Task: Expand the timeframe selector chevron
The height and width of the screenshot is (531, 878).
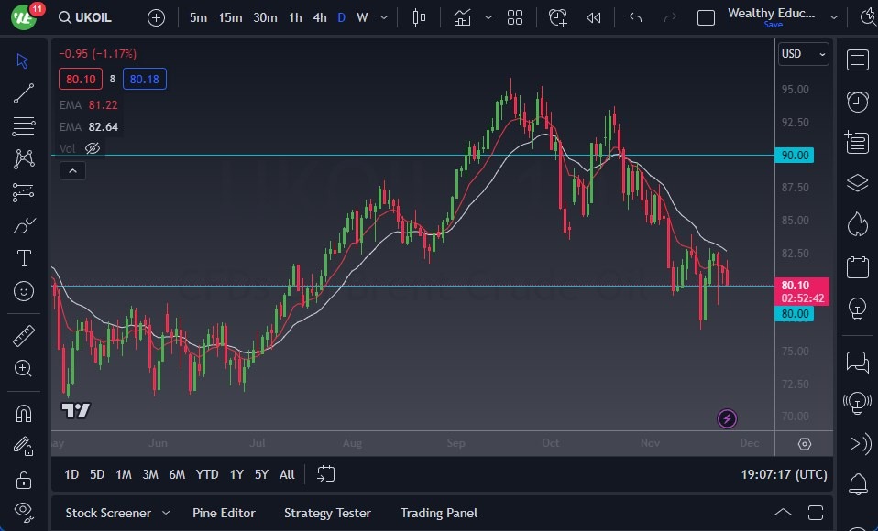Action: pyautogui.click(x=383, y=16)
